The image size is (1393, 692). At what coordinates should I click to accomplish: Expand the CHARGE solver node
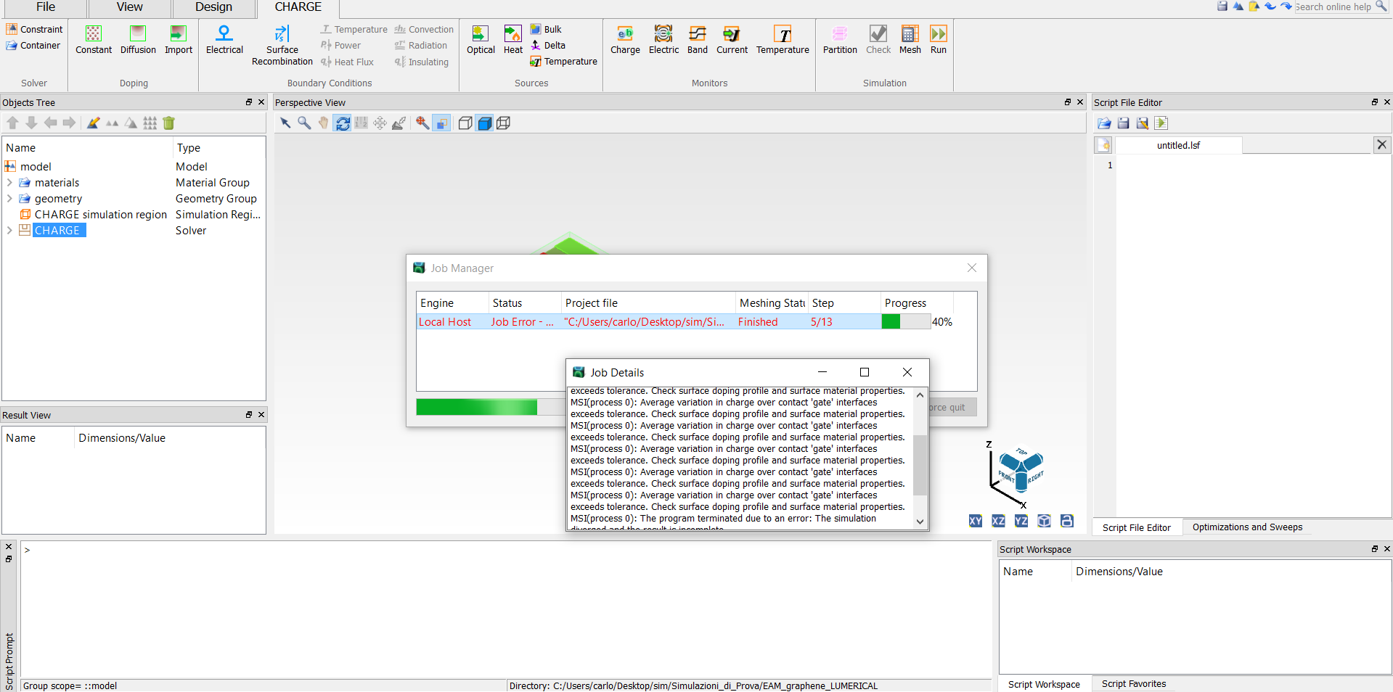tap(9, 231)
